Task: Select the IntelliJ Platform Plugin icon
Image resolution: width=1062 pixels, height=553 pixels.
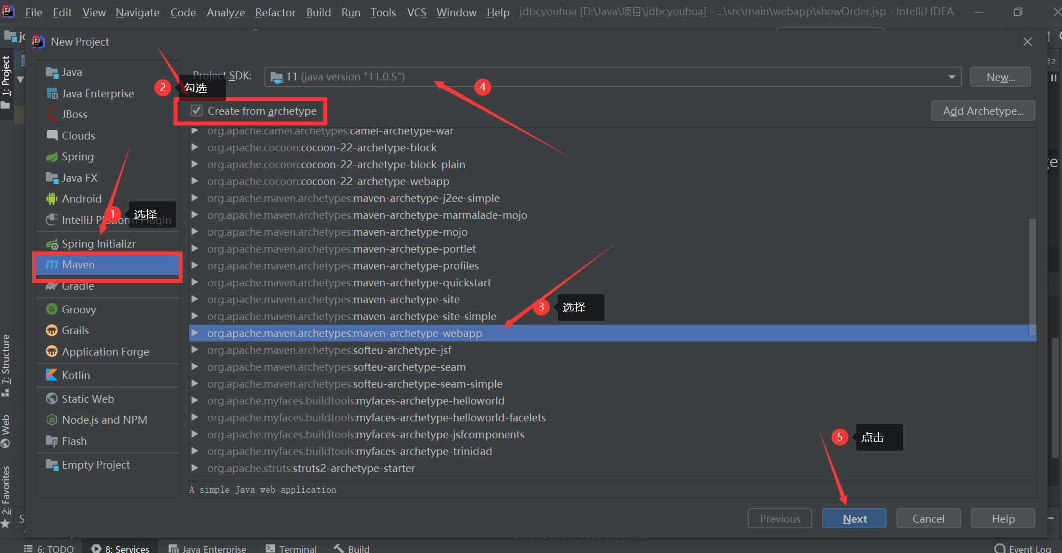Action: pyautogui.click(x=52, y=220)
